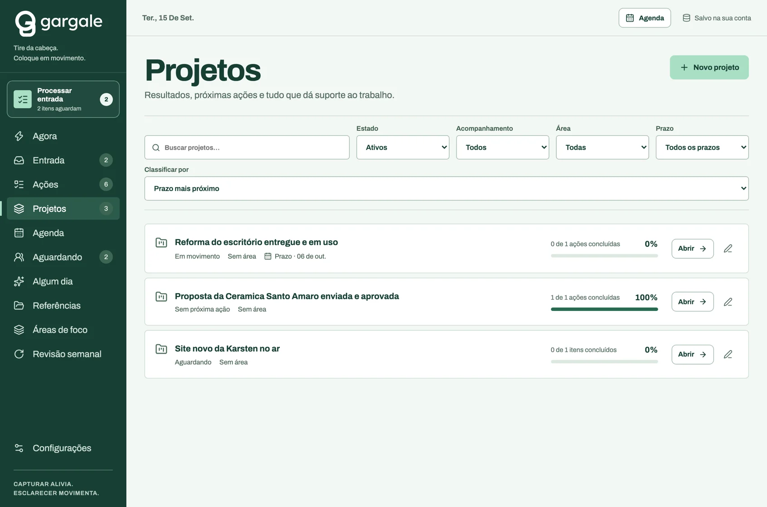Click the gargale logo icon

tap(25, 23)
